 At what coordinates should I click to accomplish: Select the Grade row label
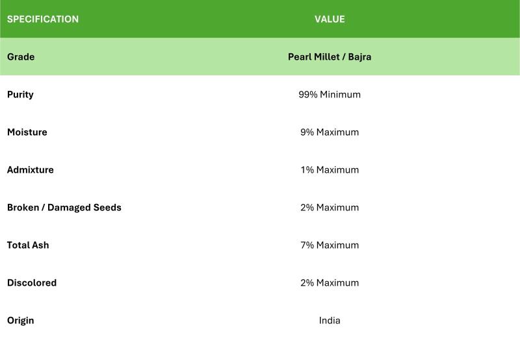click(x=21, y=56)
